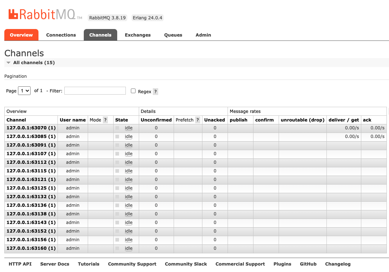Open the Admin tab
The height and width of the screenshot is (272, 389).
tap(203, 35)
